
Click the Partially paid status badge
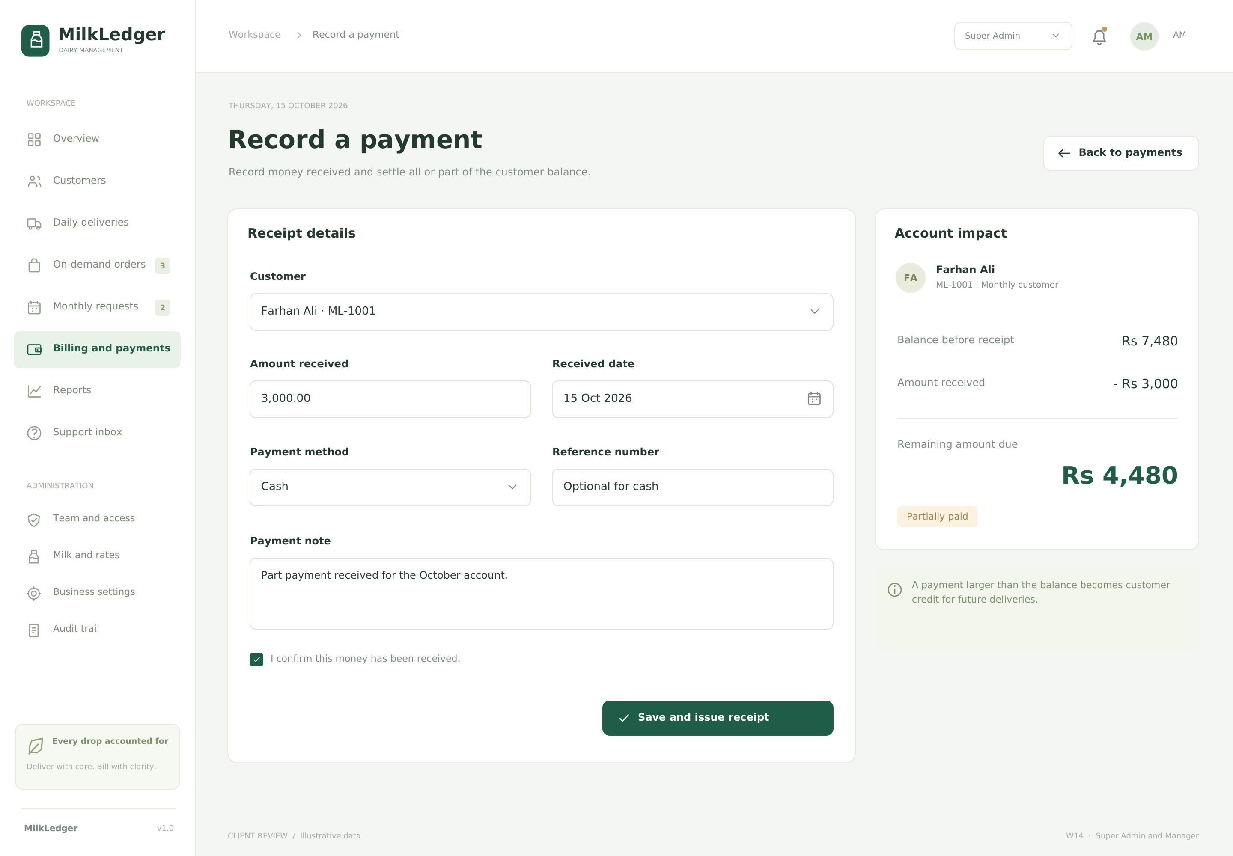[937, 517]
